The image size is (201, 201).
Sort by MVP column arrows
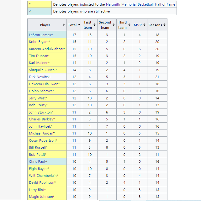(x=144, y=25)
